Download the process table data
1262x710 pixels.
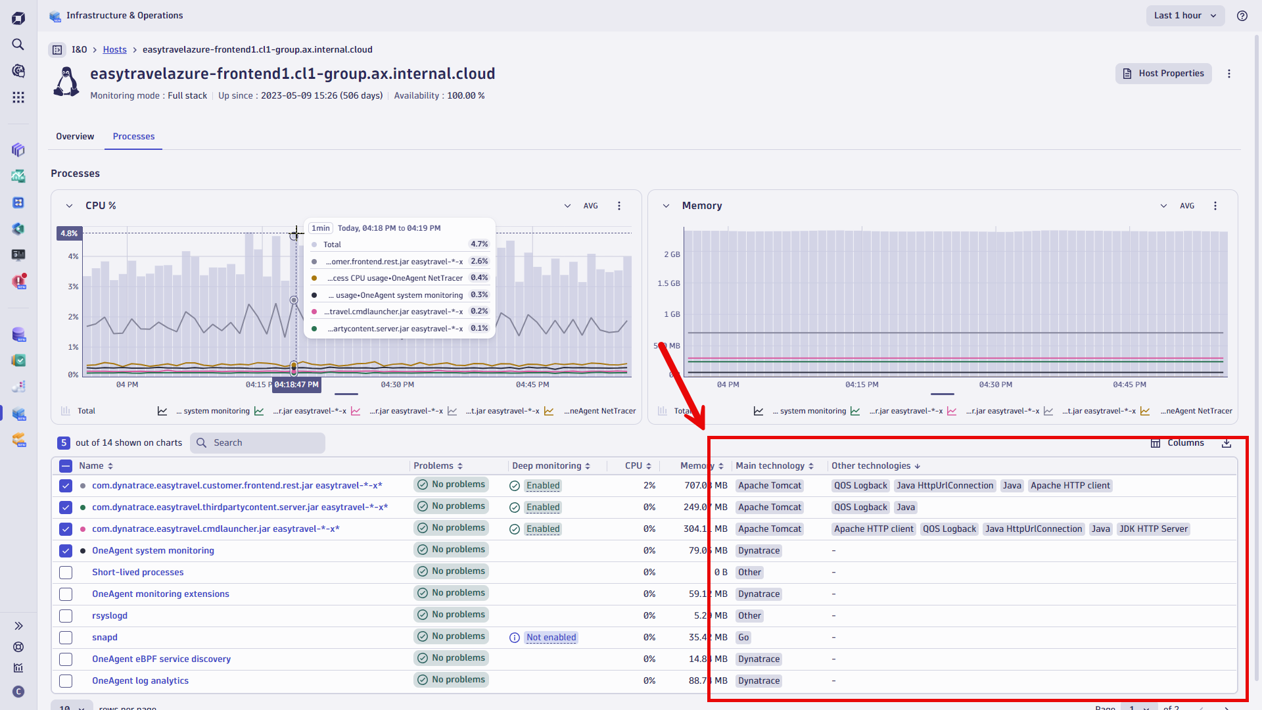(1226, 443)
